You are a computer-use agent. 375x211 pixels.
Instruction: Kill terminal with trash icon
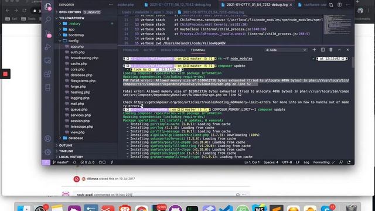[x=331, y=50]
